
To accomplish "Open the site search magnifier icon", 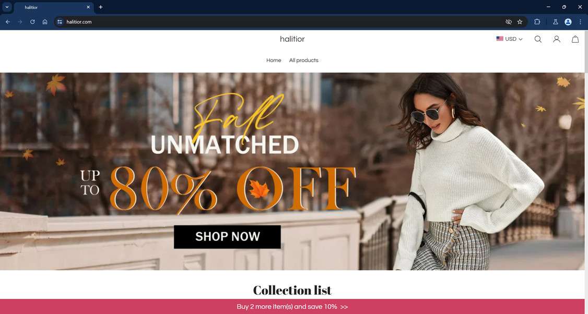I will 538,39.
